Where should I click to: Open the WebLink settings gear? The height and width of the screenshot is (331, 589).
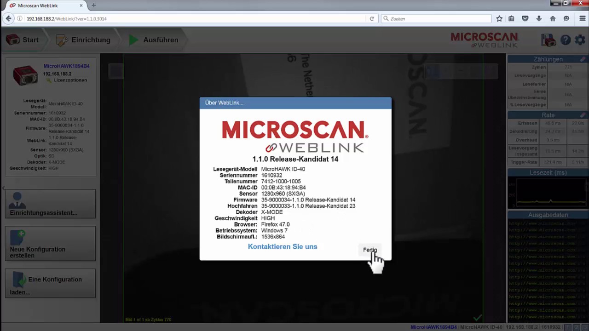[x=580, y=40]
